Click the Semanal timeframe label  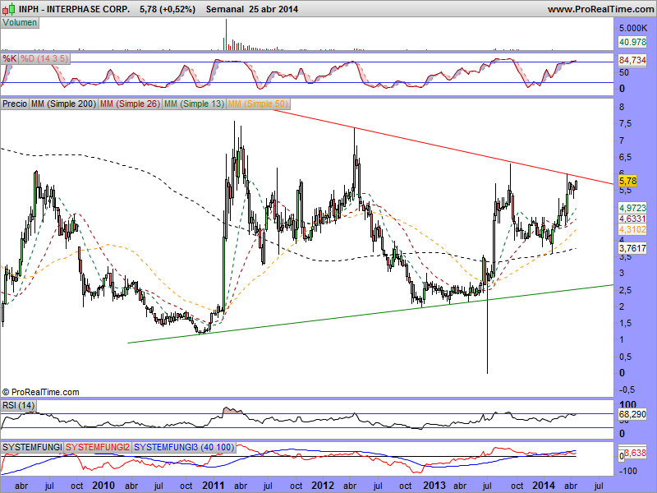click(225, 9)
